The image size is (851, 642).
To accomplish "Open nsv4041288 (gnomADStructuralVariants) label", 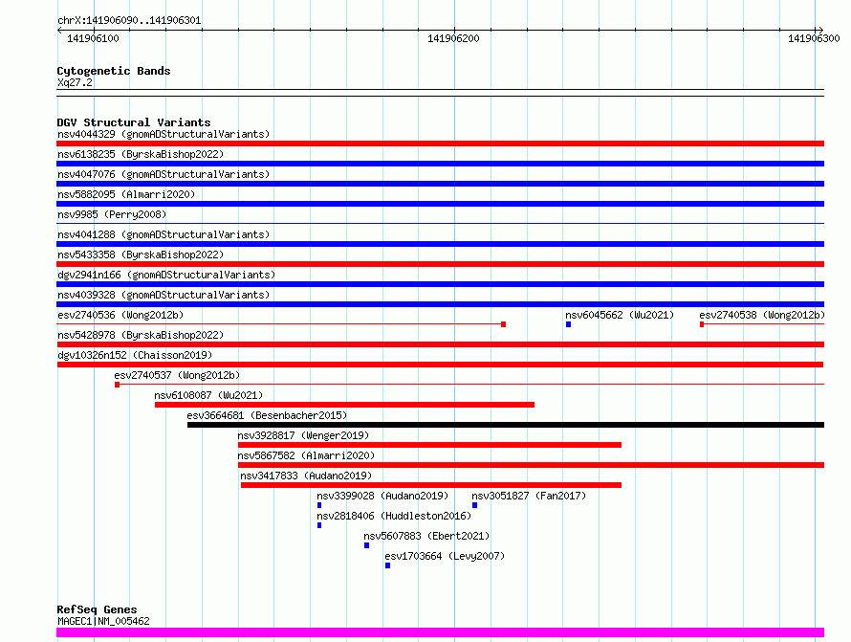I will coord(164,234).
